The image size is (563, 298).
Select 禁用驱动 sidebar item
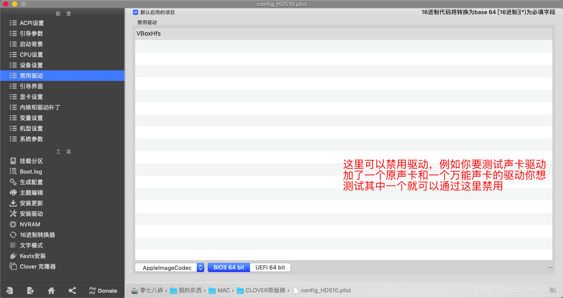pos(62,76)
